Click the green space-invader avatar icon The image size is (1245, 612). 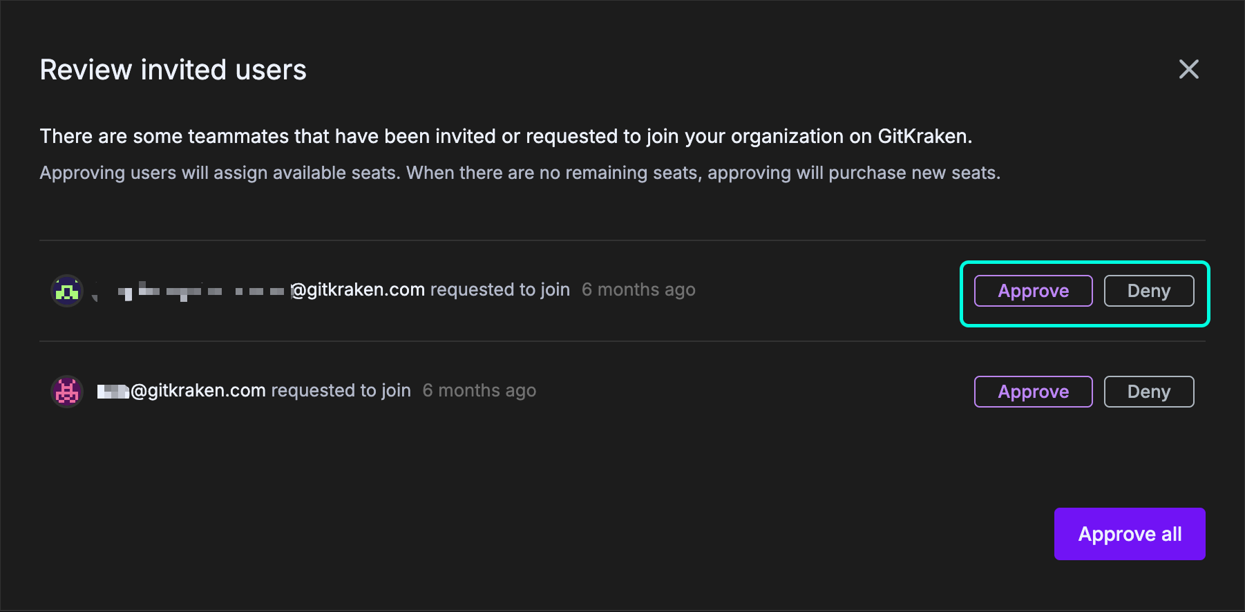tap(67, 290)
